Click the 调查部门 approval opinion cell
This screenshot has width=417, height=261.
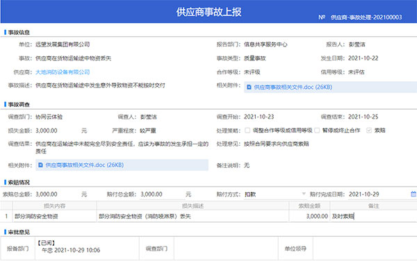(226, 249)
